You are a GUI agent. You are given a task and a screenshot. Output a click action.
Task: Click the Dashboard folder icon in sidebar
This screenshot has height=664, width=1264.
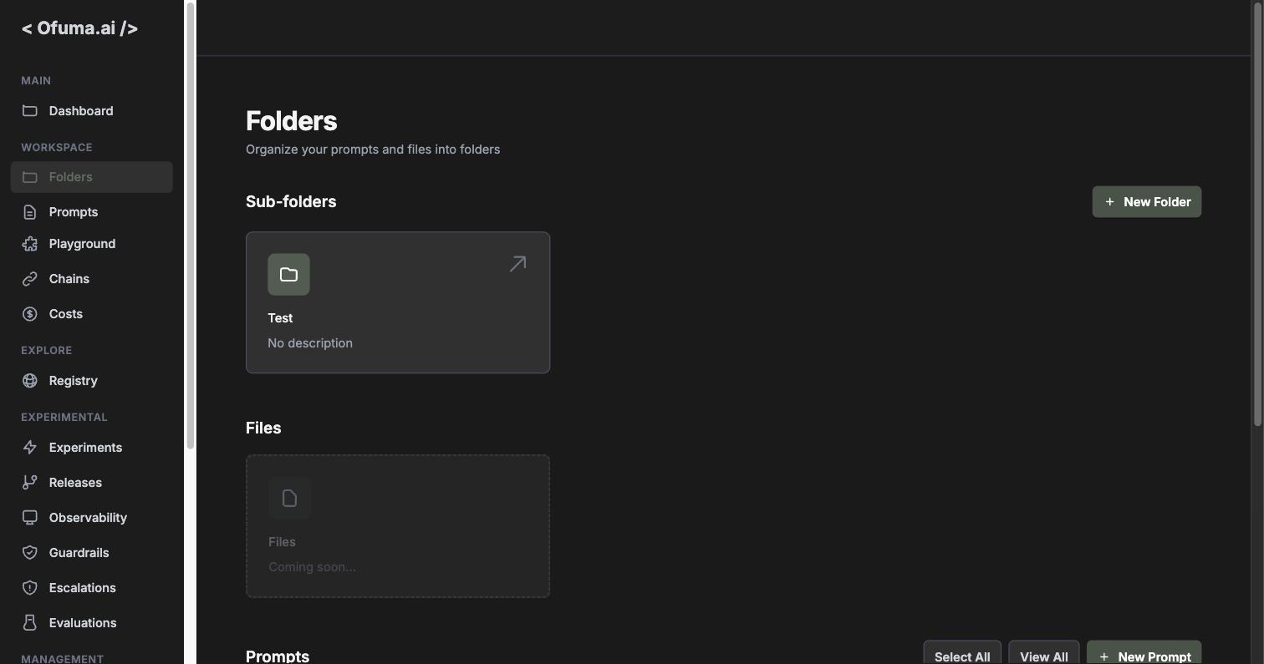pos(30,110)
